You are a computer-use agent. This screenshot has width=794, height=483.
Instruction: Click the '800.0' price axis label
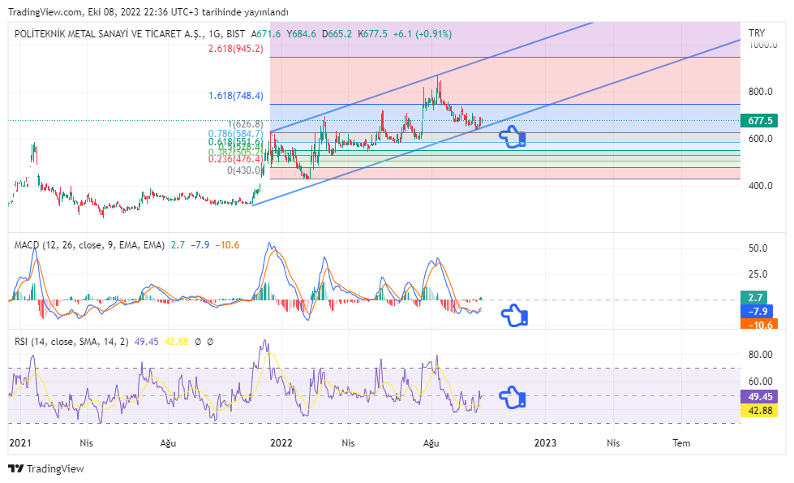(761, 92)
